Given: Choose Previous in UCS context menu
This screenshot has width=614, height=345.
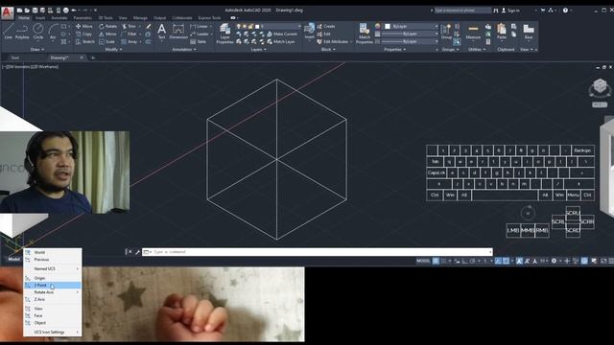Looking at the screenshot, I should (x=53, y=260).
